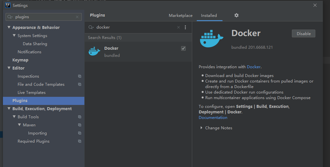Collapse the Build Tools tree node
The height and width of the screenshot is (167, 330).
(x=14, y=117)
